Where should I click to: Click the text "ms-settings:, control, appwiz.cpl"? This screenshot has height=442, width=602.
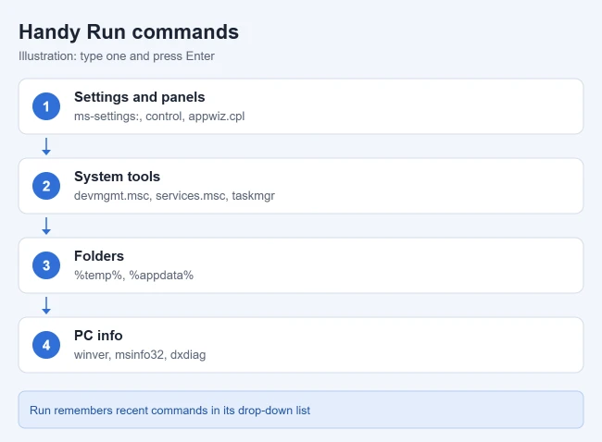159,117
